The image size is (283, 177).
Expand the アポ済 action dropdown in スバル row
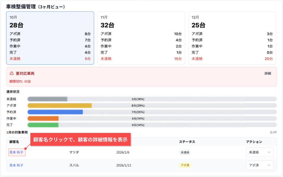(260, 165)
